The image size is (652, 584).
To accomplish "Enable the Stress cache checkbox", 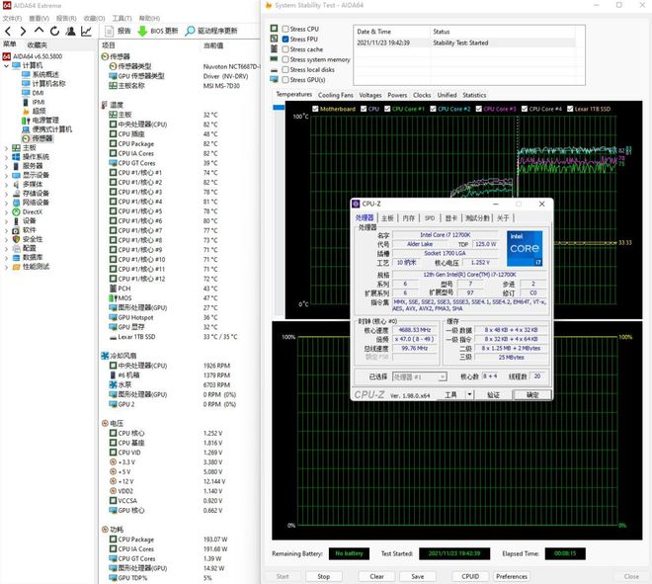I will pos(285,49).
